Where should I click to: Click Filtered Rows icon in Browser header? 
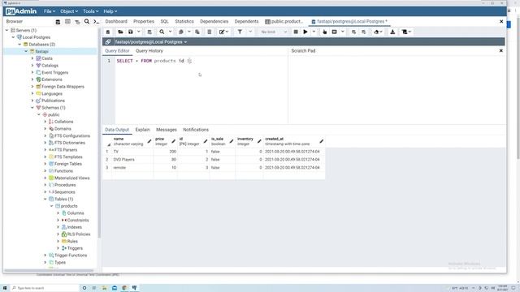[x=77, y=22]
